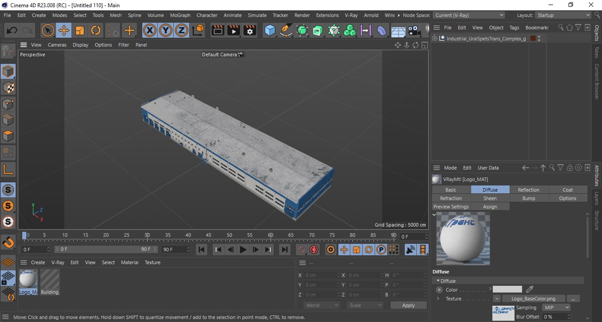The width and height of the screenshot is (602, 322).
Task: Open the Scale mode dropdown
Action: point(365,305)
